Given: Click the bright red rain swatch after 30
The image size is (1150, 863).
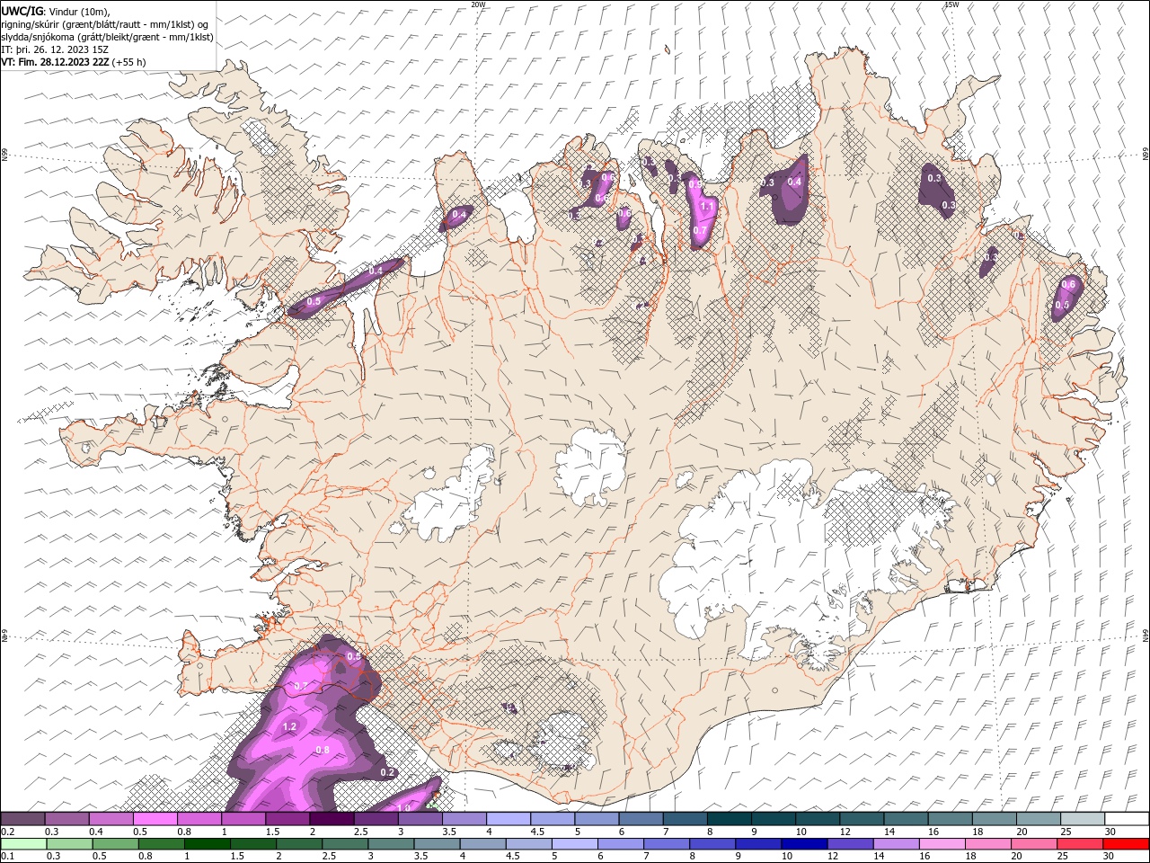Looking at the screenshot, I should pyautogui.click(x=1127, y=844).
